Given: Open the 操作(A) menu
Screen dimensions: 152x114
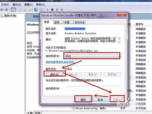Looking at the screenshot, I should point(17,5).
